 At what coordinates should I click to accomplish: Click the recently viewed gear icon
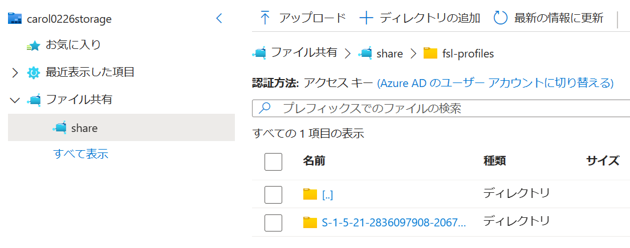[34, 73]
